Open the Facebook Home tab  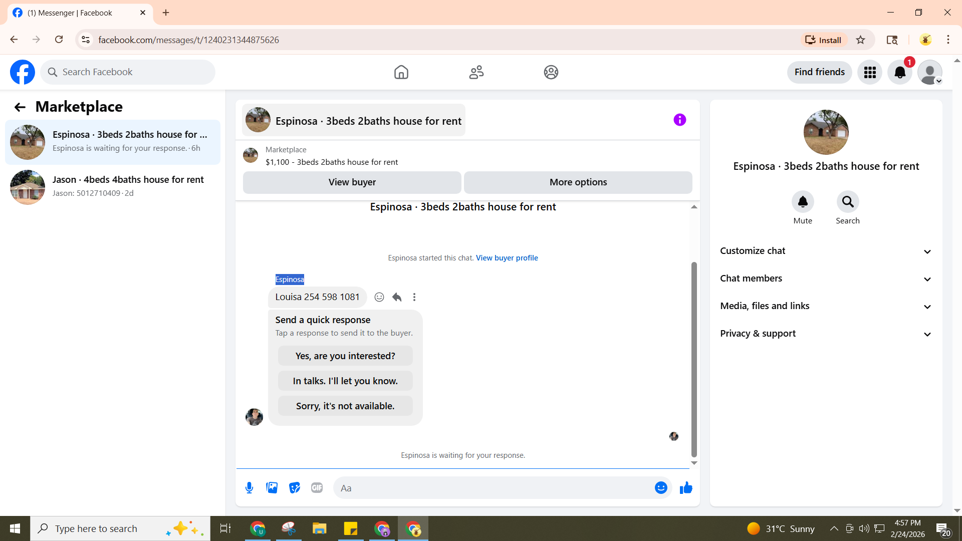401,72
